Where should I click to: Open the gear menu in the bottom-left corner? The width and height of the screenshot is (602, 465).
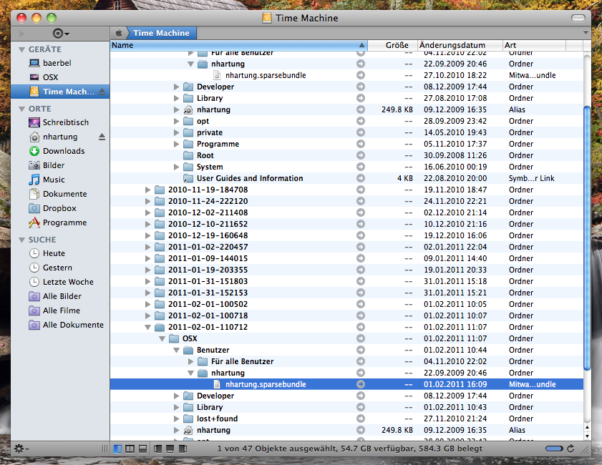[21, 449]
